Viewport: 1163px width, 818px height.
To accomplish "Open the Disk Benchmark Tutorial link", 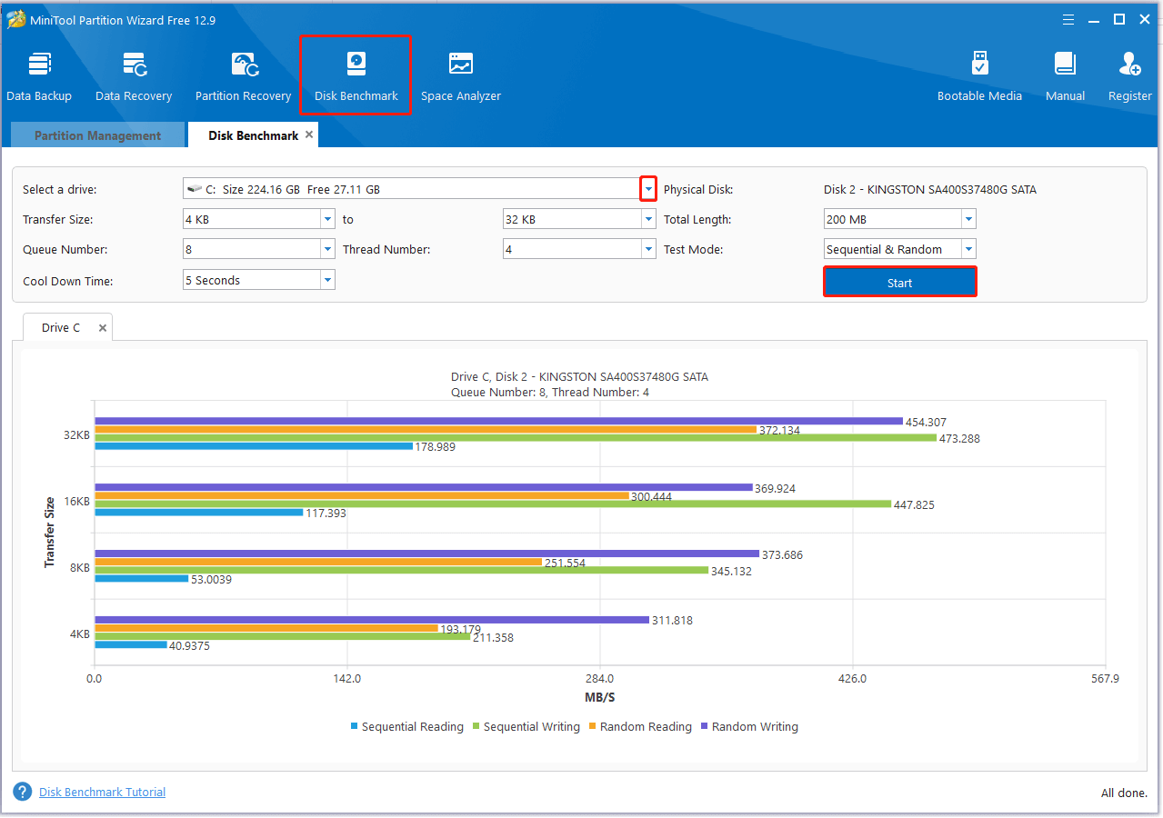I will pyautogui.click(x=102, y=793).
